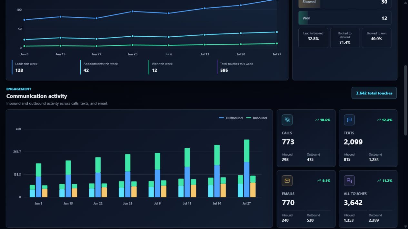Select the Lead to booked 32.8% tile
Screen dimensions: 408x229
click(x=313, y=38)
